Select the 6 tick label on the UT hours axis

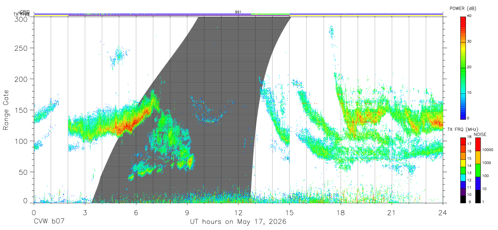(136, 213)
